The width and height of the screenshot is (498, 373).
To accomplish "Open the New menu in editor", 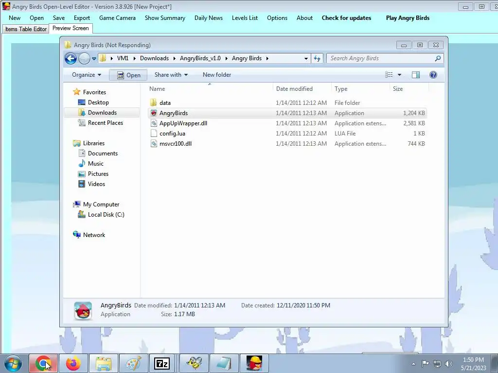I will [15, 18].
